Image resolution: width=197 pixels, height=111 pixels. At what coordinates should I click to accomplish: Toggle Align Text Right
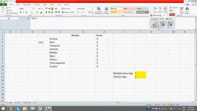pyautogui.click(x=52, y=12)
